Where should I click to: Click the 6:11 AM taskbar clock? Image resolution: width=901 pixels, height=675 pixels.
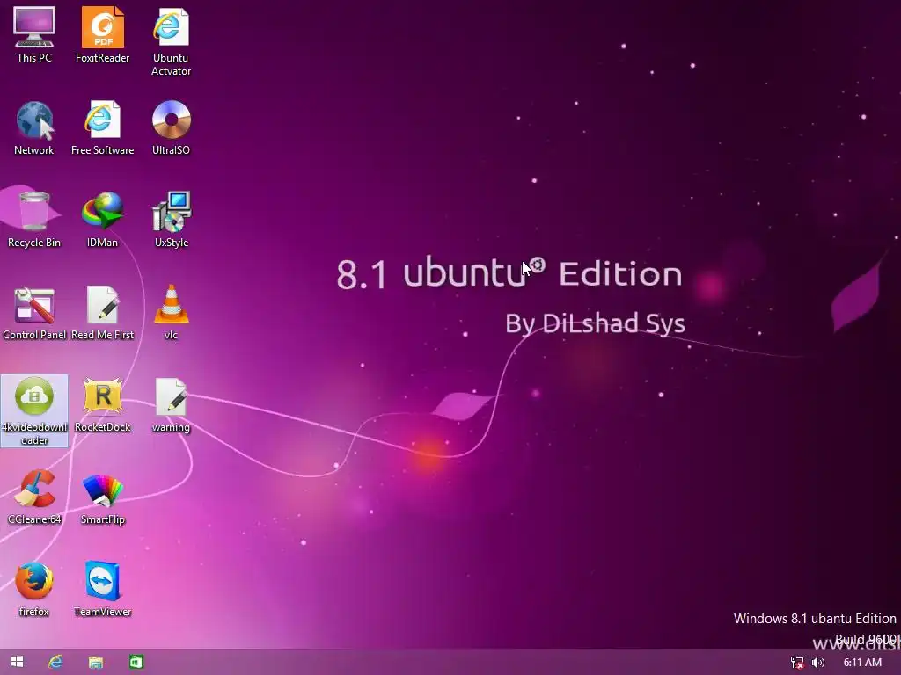[x=862, y=663]
